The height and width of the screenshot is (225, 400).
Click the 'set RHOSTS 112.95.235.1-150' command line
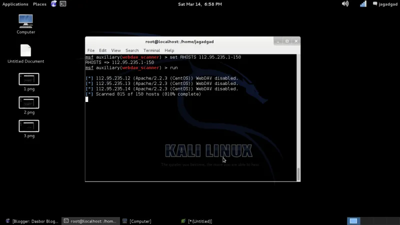[x=163, y=57]
